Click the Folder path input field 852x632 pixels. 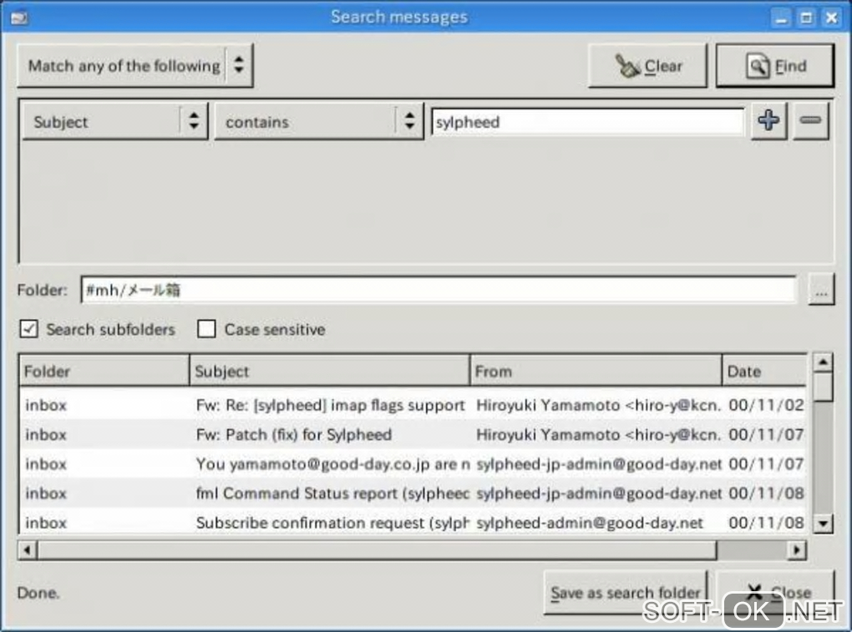438,290
